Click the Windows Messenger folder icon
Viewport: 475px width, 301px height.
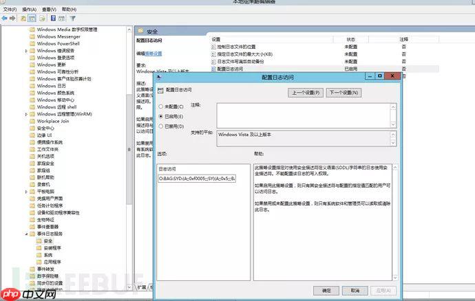pos(32,36)
